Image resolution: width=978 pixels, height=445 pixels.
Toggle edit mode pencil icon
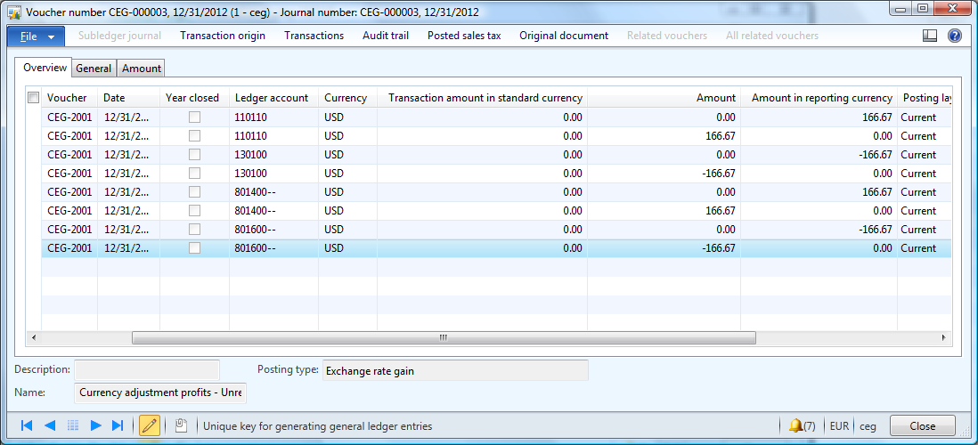pos(150,426)
